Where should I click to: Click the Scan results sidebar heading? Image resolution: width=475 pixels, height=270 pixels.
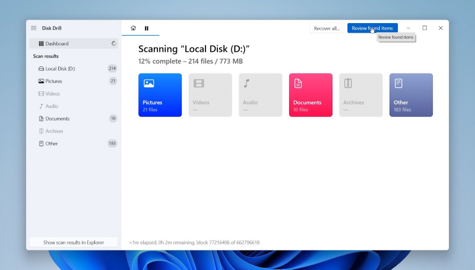pos(46,56)
